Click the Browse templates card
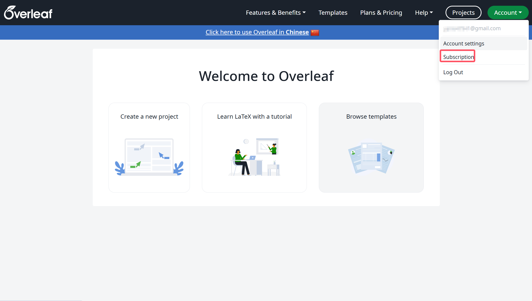Image resolution: width=532 pixels, height=301 pixels. 371,117
